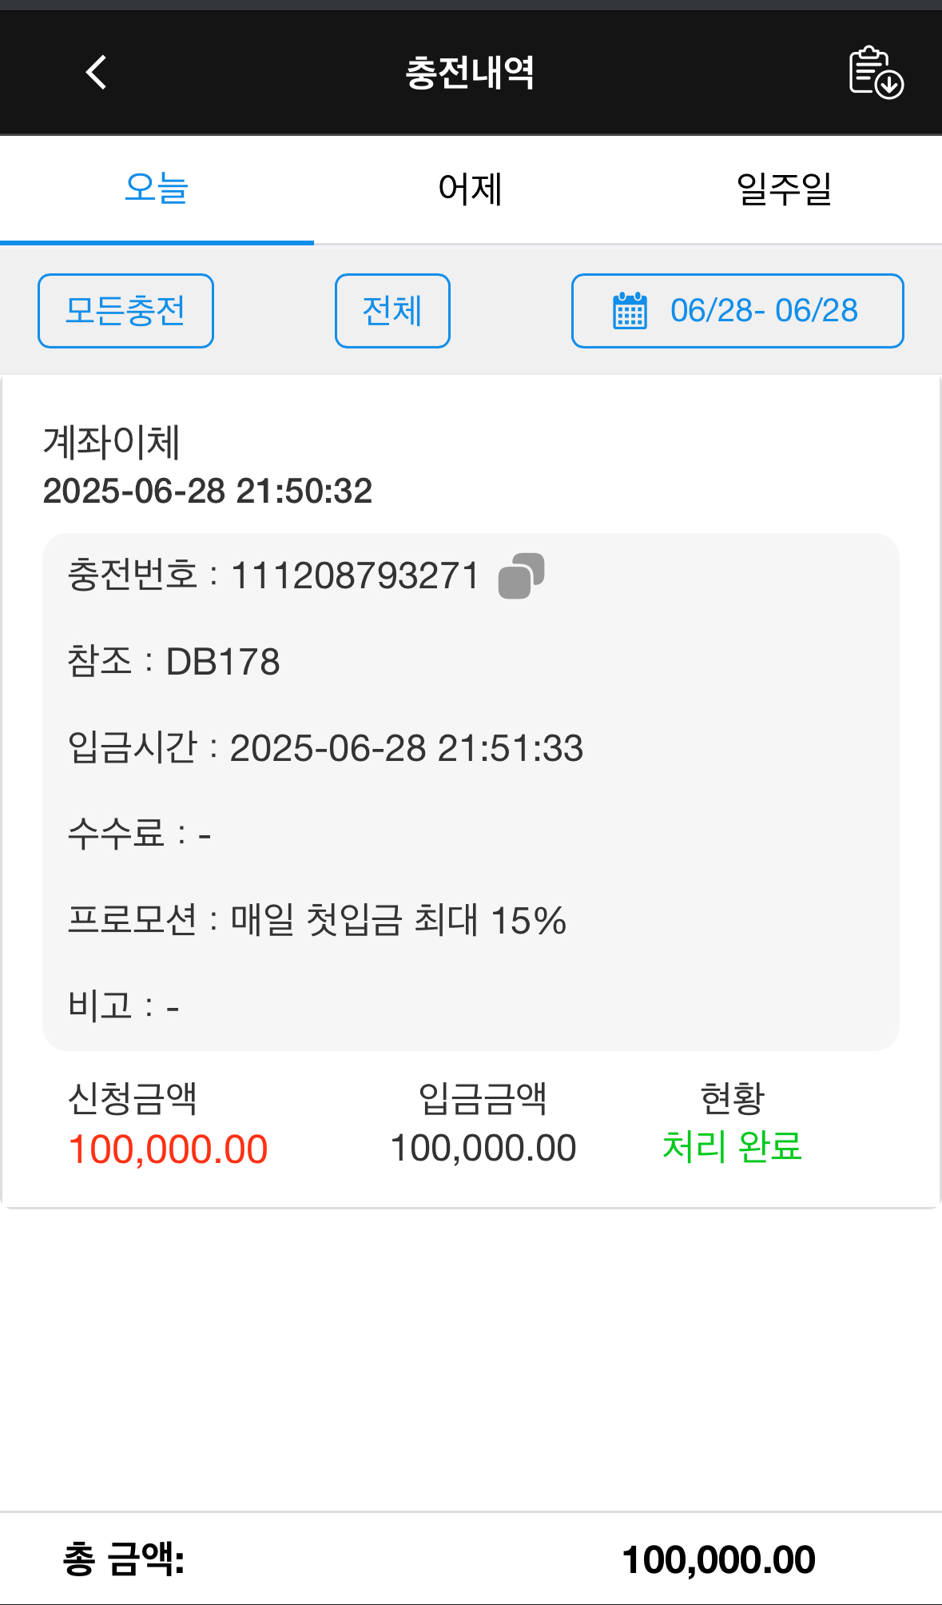This screenshot has height=1605, width=942.
Task: Click the red 신청금액 100,000.00 amount
Action: [168, 1149]
